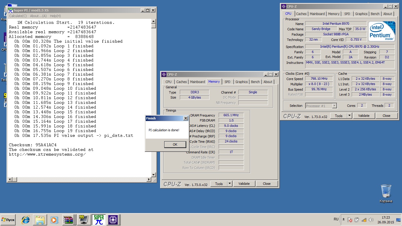Screen dimensions: 402x226
Task: Open Mainboard tab in Memory window
Action: (197, 82)
